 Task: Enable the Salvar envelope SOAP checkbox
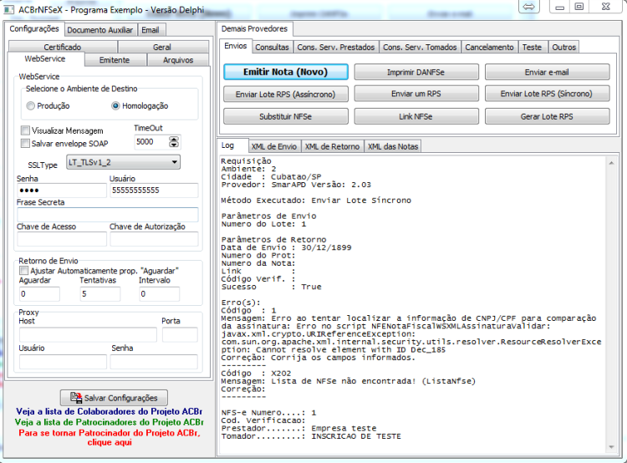(25, 144)
